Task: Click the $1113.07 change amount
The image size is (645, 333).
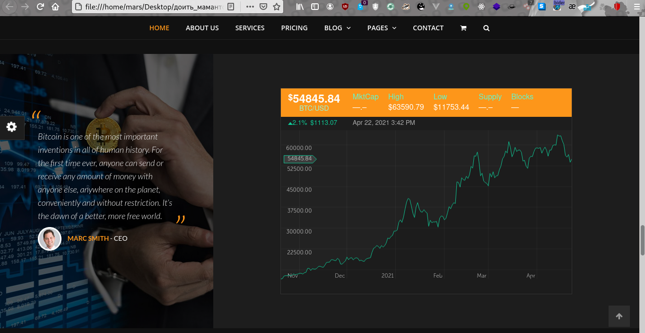Action: coord(324,123)
